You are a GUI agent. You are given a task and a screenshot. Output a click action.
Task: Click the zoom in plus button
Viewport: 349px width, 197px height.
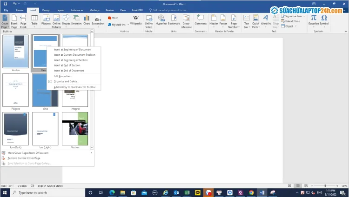(337, 186)
